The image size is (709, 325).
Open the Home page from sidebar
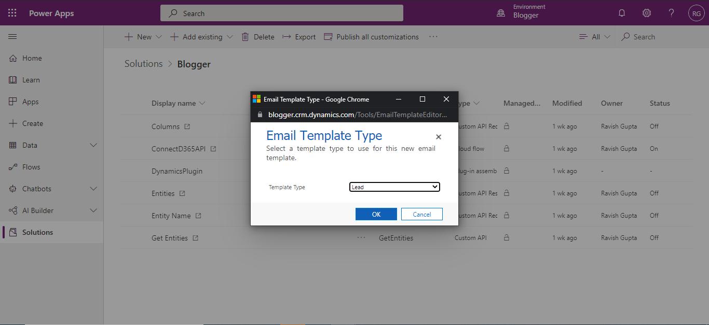pyautogui.click(x=31, y=58)
